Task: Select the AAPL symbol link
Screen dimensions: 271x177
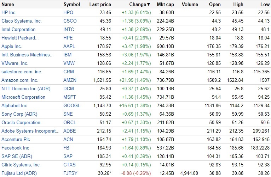Action: [70, 47]
